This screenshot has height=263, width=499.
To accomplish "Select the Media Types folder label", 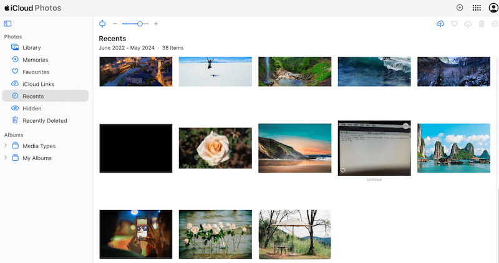I will 39,146.
